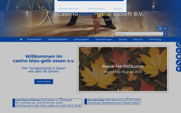Open the calendar icon next to Facebook

pos(165,29)
